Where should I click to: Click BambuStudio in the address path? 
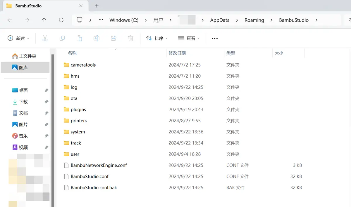pos(294,20)
